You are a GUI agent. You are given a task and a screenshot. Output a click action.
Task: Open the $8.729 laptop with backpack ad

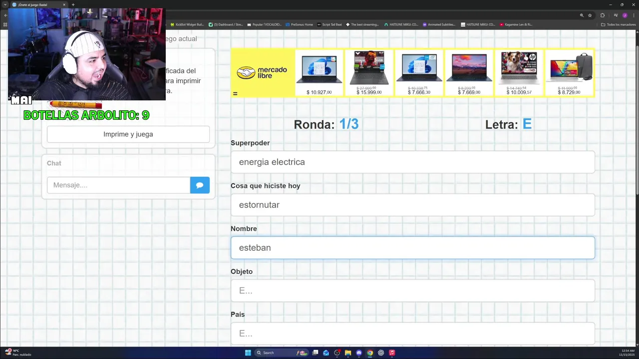click(569, 72)
